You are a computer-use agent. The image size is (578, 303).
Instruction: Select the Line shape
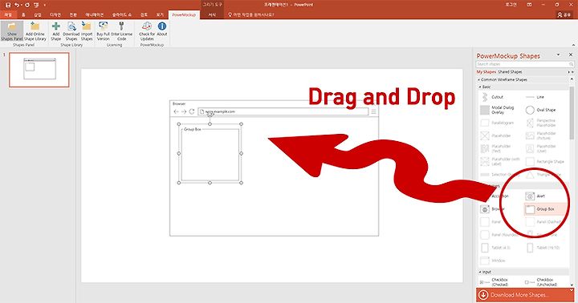[x=535, y=97]
